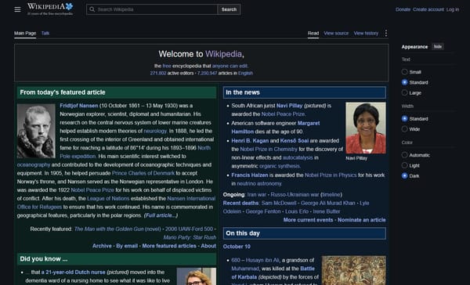Select Light color mode
The image size is (470, 285).
pyautogui.click(x=404, y=165)
